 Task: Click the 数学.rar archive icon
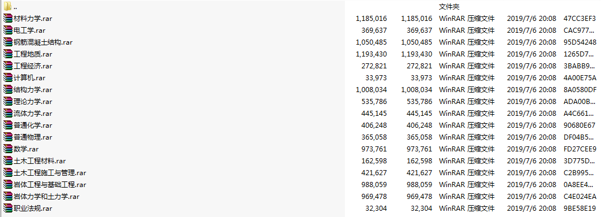click(x=8, y=149)
